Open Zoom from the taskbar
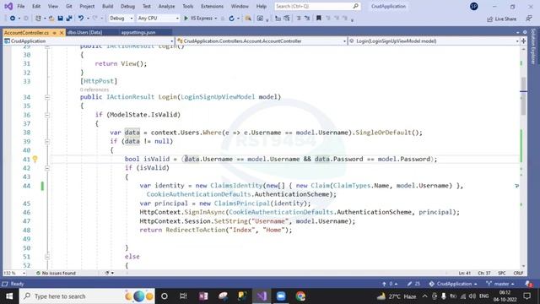The width and height of the screenshot is (540, 304). [281, 296]
